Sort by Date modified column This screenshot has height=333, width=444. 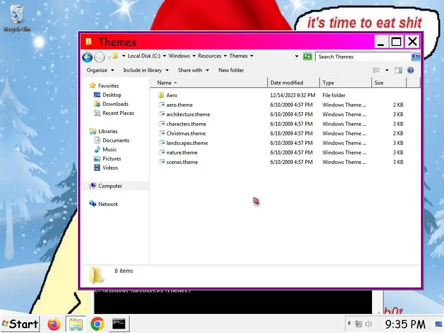pyautogui.click(x=294, y=83)
